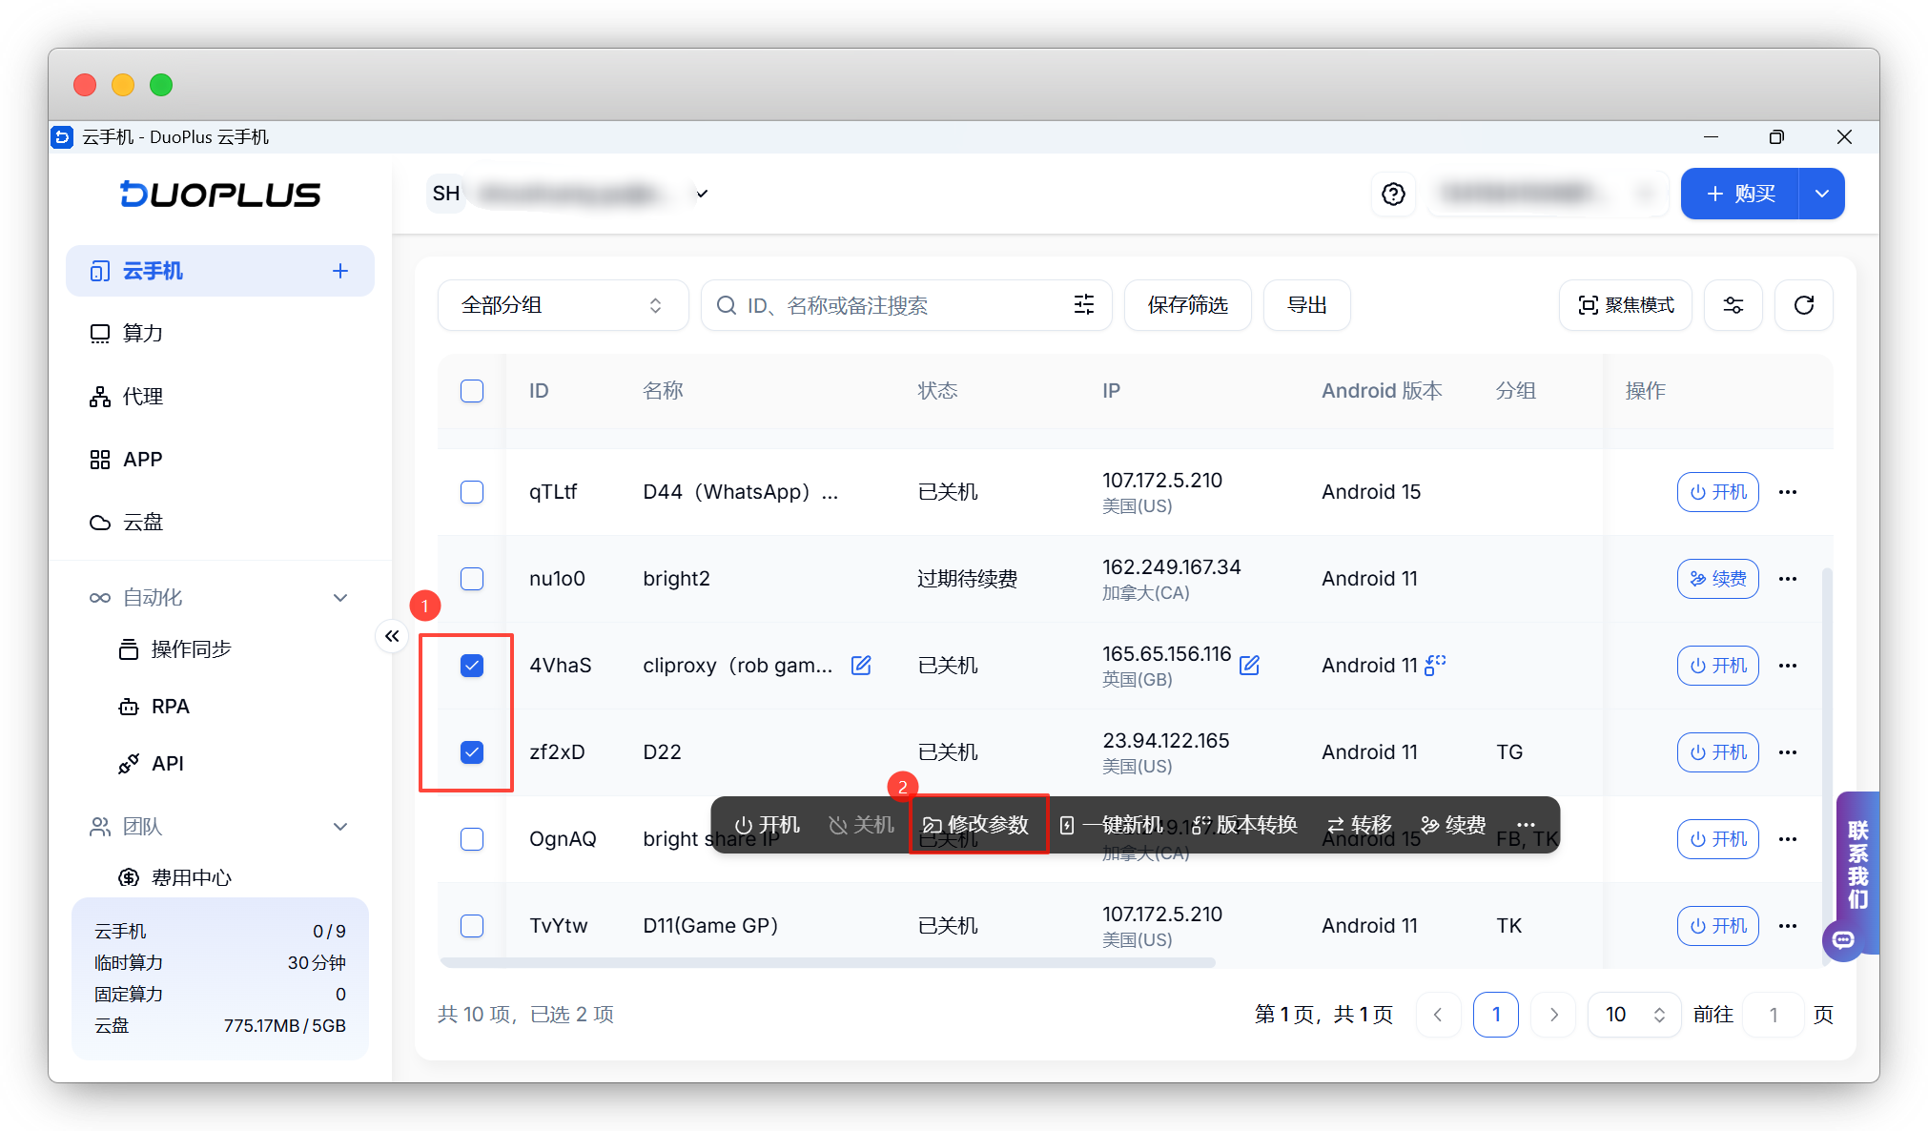Screen dimensions: 1928x1131
Task: Click the search filter sliders icon
Action: click(x=1084, y=304)
